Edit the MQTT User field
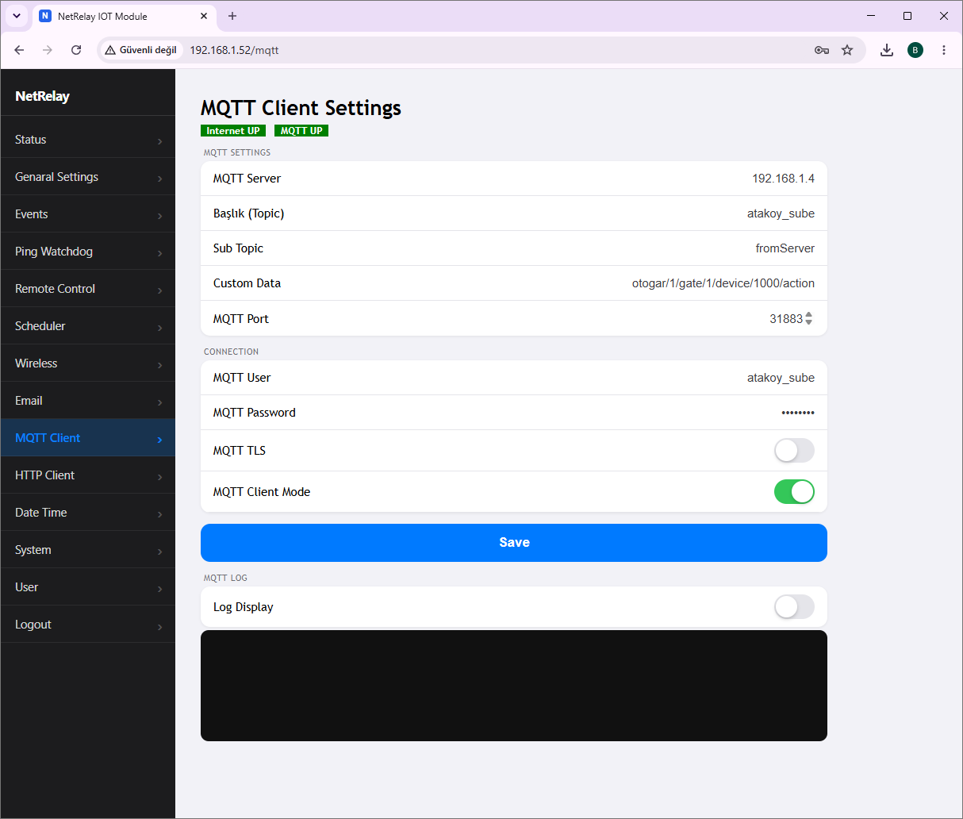 tap(781, 378)
